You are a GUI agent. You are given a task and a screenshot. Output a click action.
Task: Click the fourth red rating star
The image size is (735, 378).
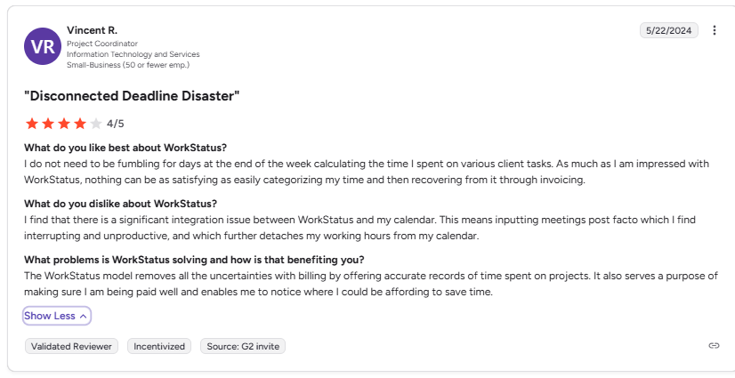coord(80,124)
